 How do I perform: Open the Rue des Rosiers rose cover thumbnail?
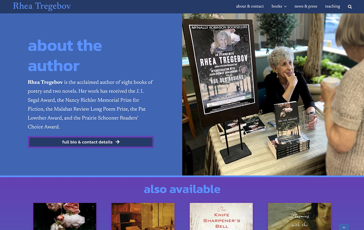click(65, 216)
